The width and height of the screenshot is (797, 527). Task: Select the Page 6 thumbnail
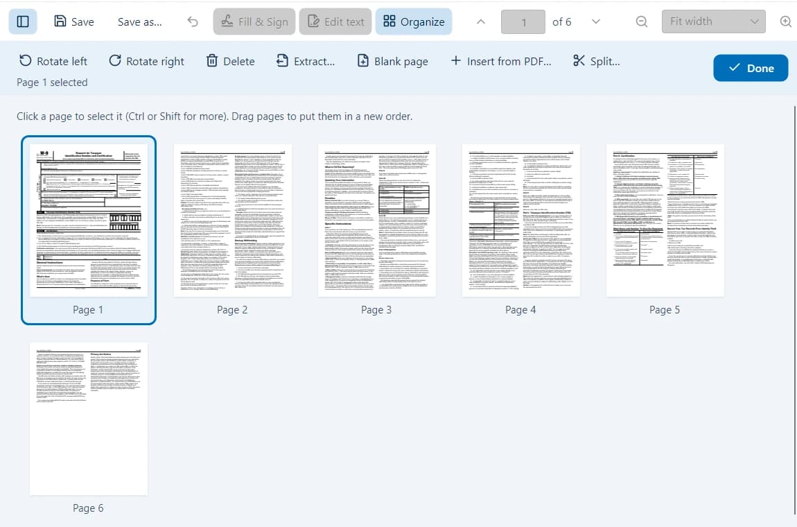pyautogui.click(x=89, y=419)
